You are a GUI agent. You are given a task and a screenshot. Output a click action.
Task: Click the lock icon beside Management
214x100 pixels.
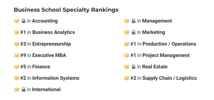tap(134, 21)
